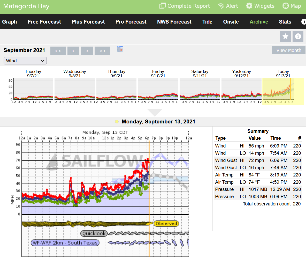The image size is (306, 259).
Task: Click the Pressure HI 1017 MB value
Action: (x=258, y=189)
